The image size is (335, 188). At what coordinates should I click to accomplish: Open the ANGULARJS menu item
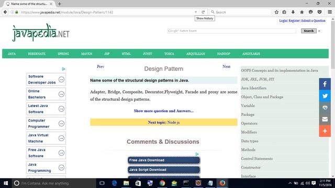[x=251, y=54]
